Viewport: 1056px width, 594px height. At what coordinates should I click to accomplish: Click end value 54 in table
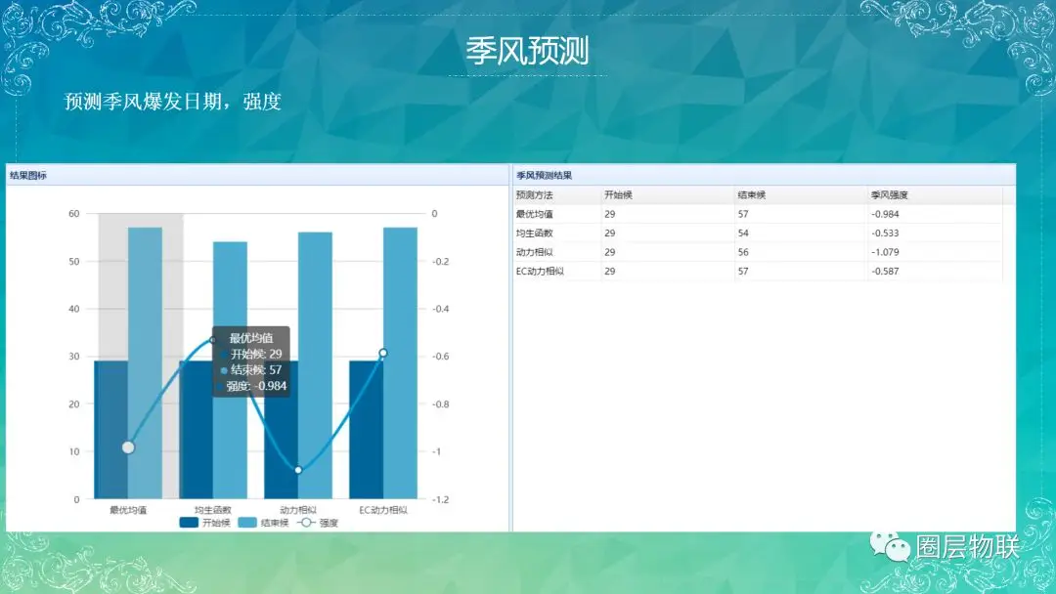(x=743, y=233)
